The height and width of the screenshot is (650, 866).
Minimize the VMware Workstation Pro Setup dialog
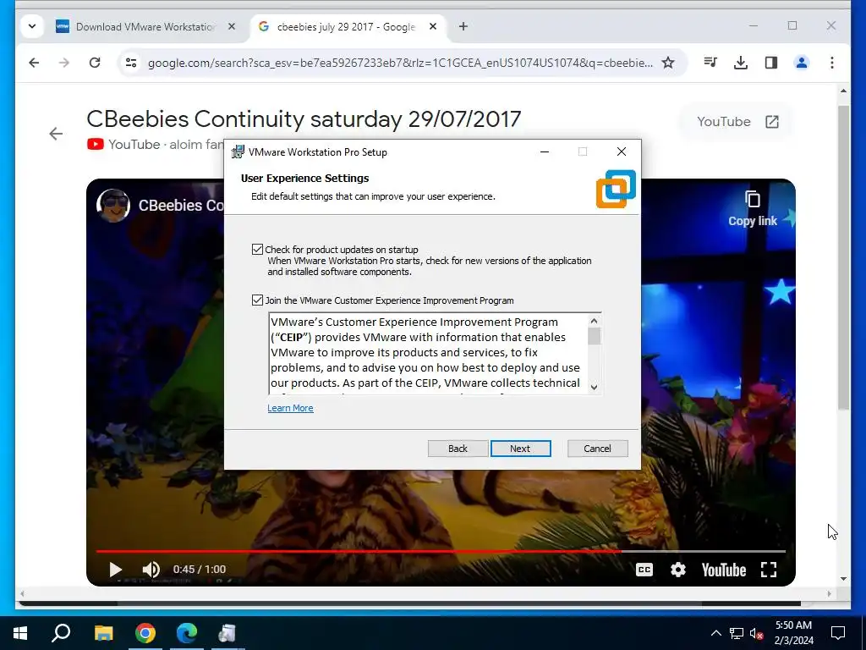(x=545, y=152)
